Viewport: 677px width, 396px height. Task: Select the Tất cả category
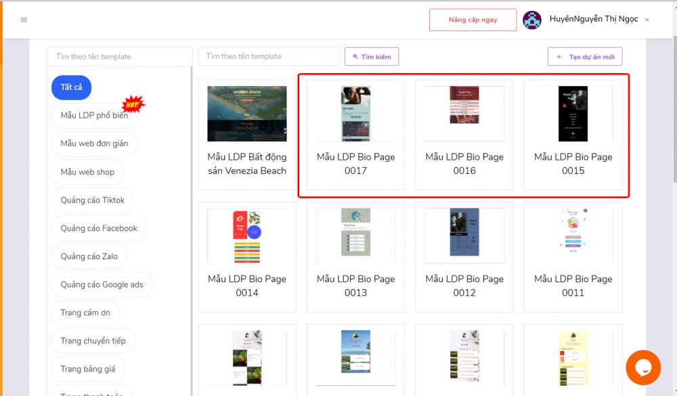[x=71, y=87]
